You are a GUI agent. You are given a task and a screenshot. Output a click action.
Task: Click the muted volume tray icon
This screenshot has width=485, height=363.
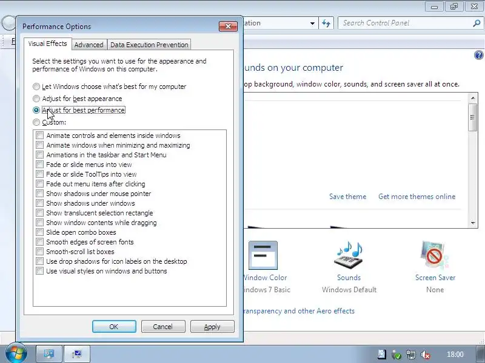coord(426,355)
